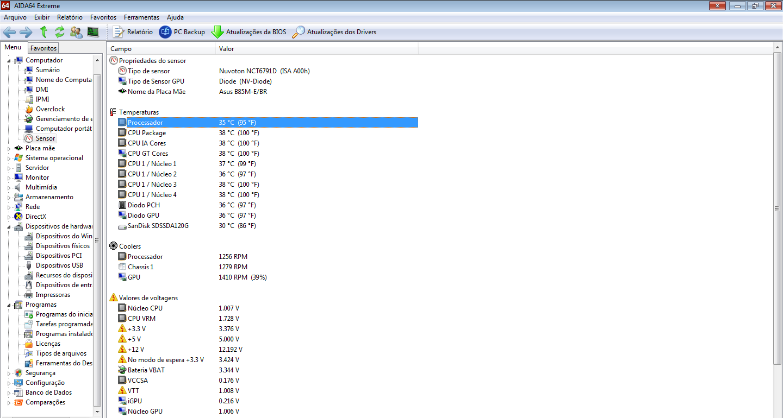Image resolution: width=783 pixels, height=418 pixels.
Task: Open Licenças in the tree
Action: coord(48,344)
